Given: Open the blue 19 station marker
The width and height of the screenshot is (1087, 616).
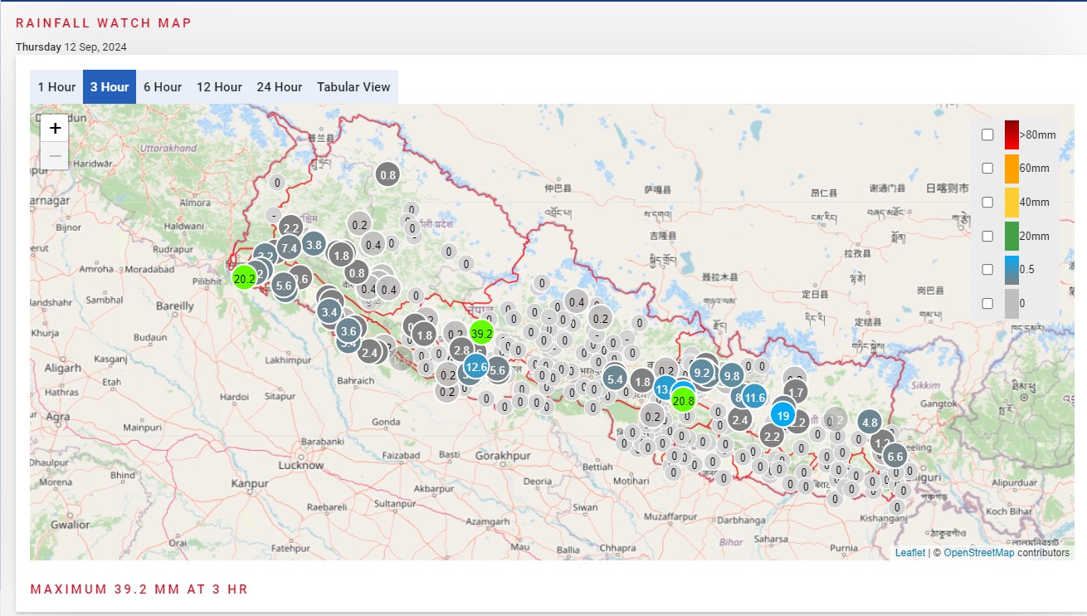Looking at the screenshot, I should coord(782,414).
